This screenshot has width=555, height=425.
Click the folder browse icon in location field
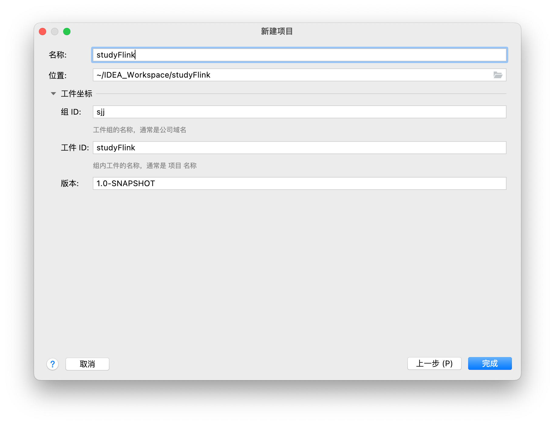click(498, 75)
